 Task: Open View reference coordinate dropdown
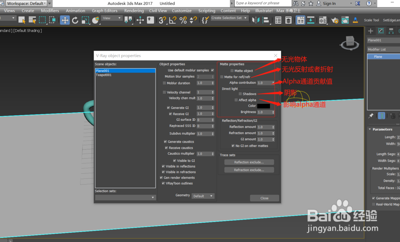[x=112, y=18]
